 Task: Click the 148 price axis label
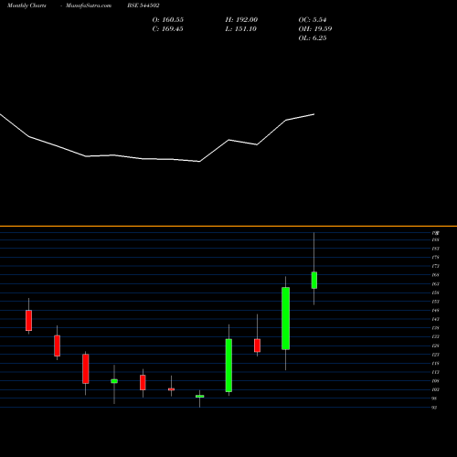(x=435, y=311)
